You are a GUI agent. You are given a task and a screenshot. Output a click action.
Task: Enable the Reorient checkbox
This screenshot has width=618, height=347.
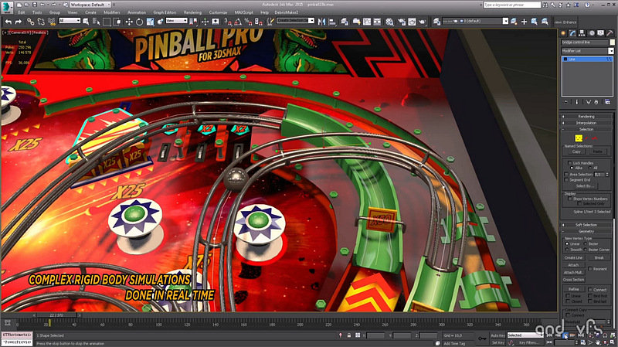pos(590,269)
